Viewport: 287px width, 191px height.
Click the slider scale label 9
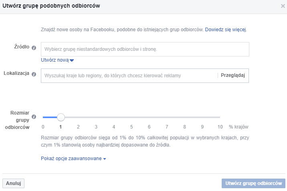202,127
